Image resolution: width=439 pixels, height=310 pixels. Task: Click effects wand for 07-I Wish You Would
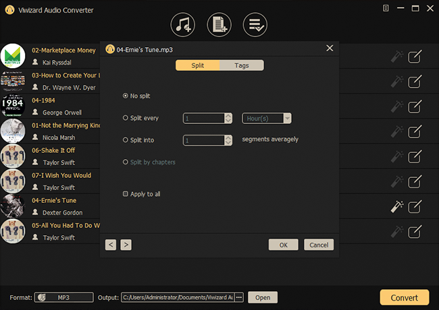click(397, 182)
